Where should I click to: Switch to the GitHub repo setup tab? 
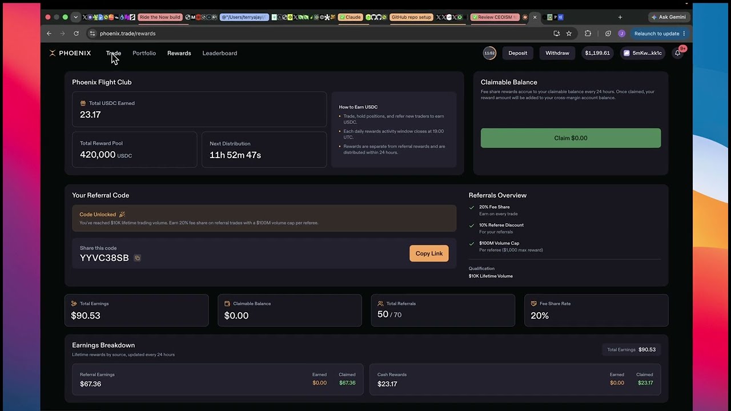(411, 17)
